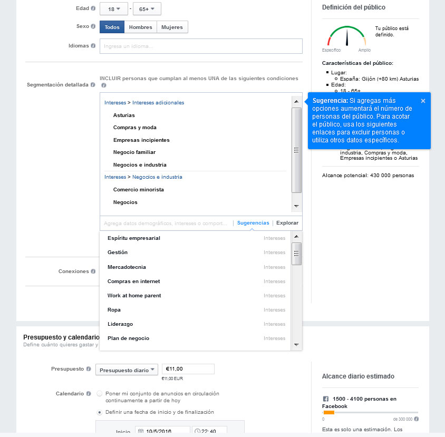The width and height of the screenshot is (445, 437).
Task: Click the info icon beside Conexiones
Action: (93, 271)
